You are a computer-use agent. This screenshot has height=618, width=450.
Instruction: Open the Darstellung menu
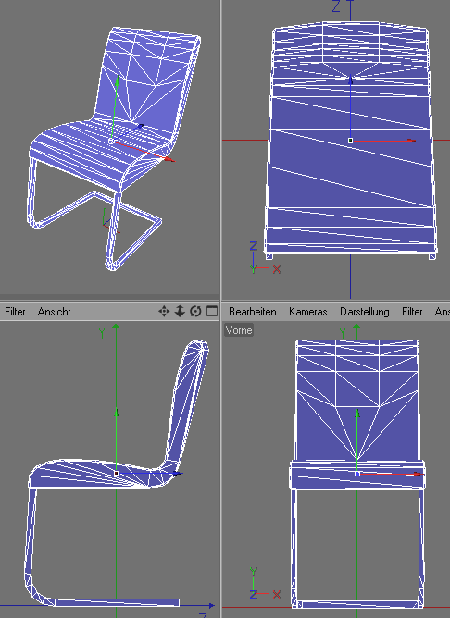click(x=365, y=312)
